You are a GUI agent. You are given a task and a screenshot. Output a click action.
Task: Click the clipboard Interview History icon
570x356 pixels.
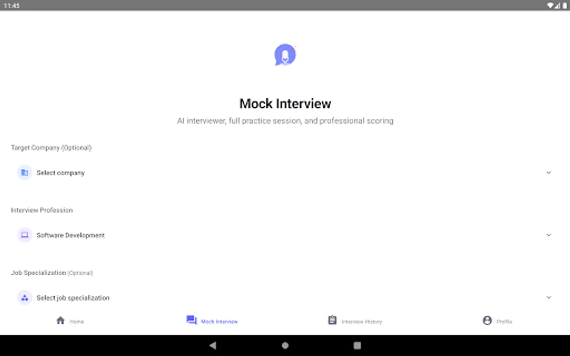point(332,320)
